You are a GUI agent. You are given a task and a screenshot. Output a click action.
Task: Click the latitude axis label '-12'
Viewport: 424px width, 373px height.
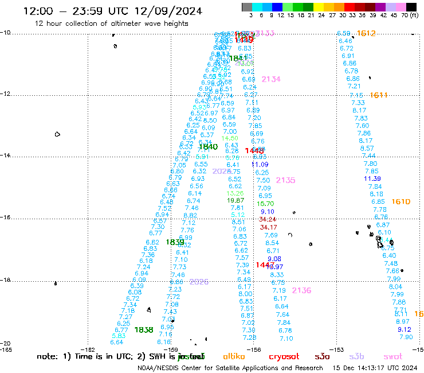pos(5,94)
